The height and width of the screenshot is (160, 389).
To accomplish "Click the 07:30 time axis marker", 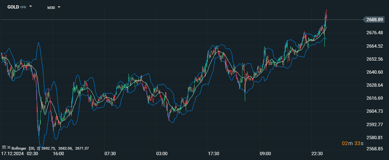I will point(109,154).
